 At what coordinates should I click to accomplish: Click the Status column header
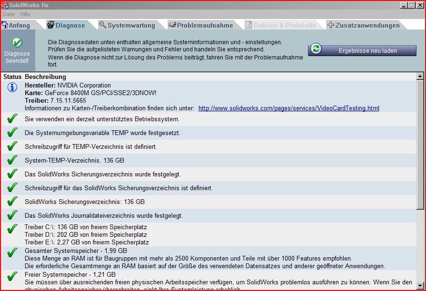[x=12, y=77]
